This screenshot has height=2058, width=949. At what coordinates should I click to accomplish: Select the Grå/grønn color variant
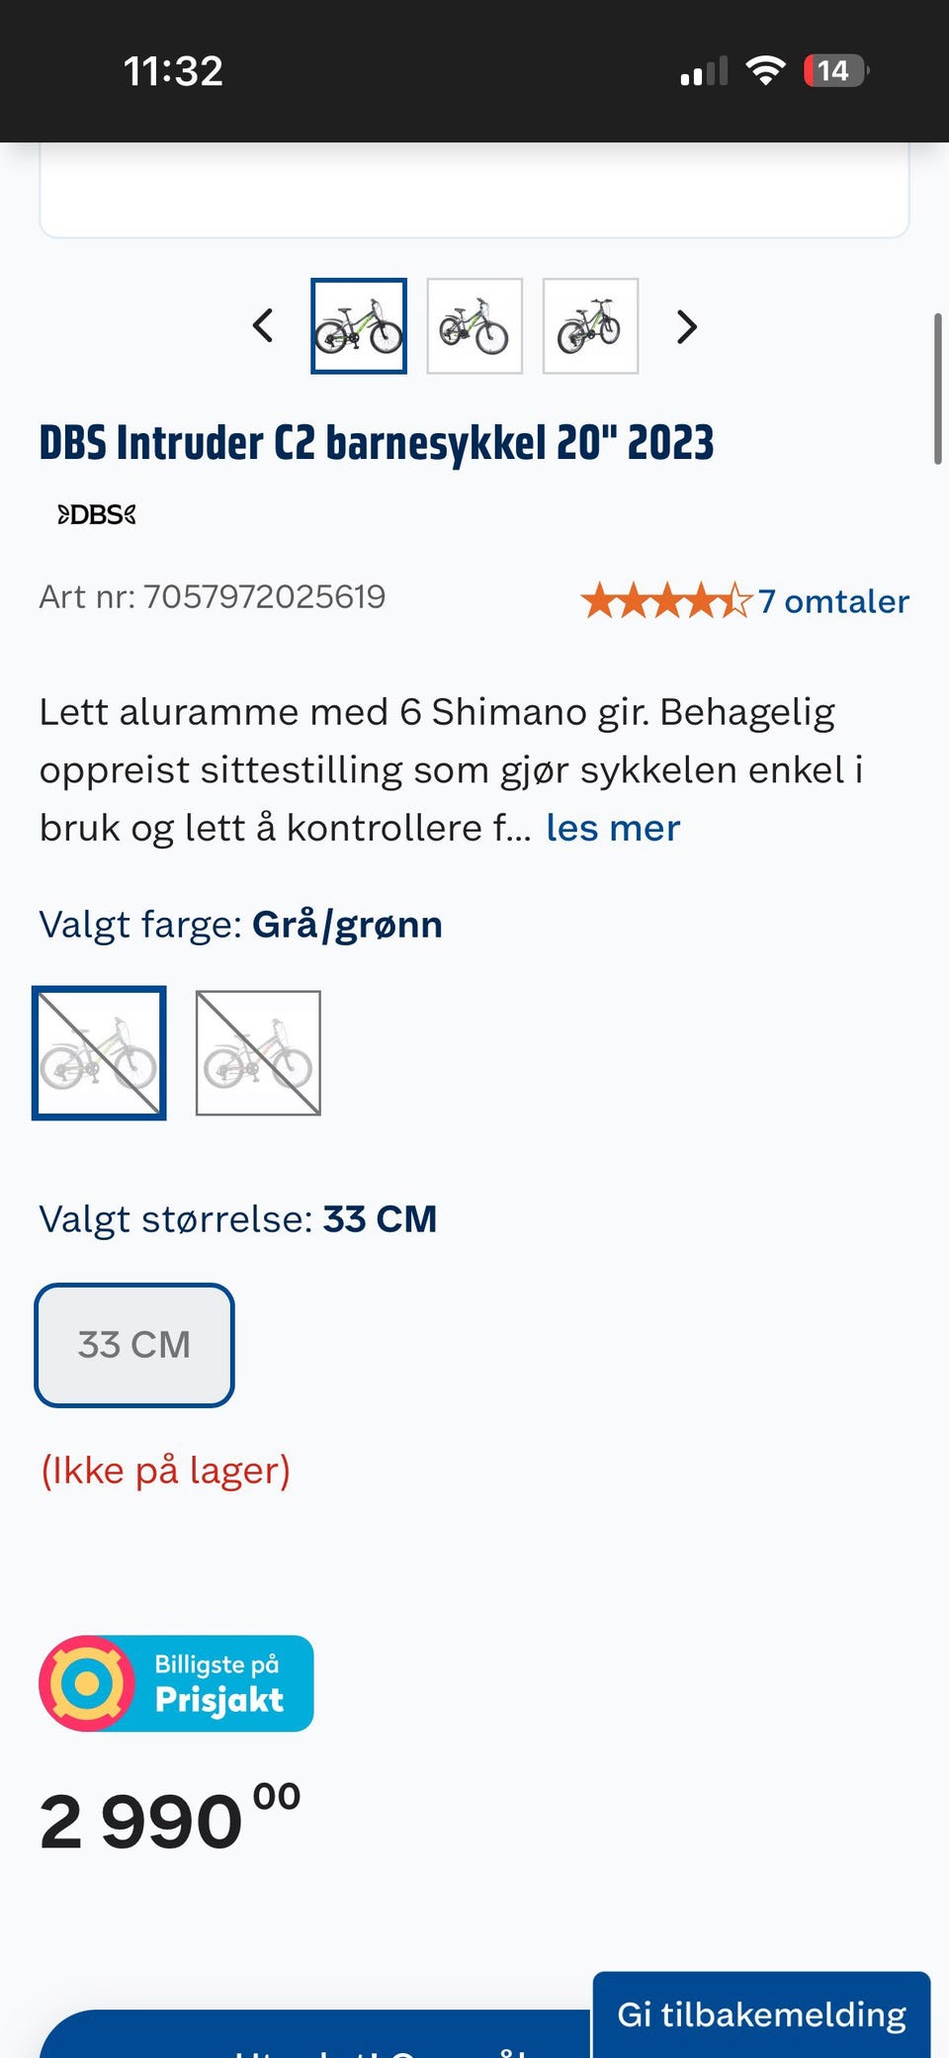point(99,1053)
